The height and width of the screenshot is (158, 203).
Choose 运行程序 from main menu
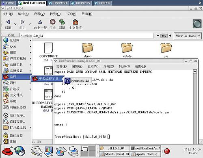coord(17,115)
